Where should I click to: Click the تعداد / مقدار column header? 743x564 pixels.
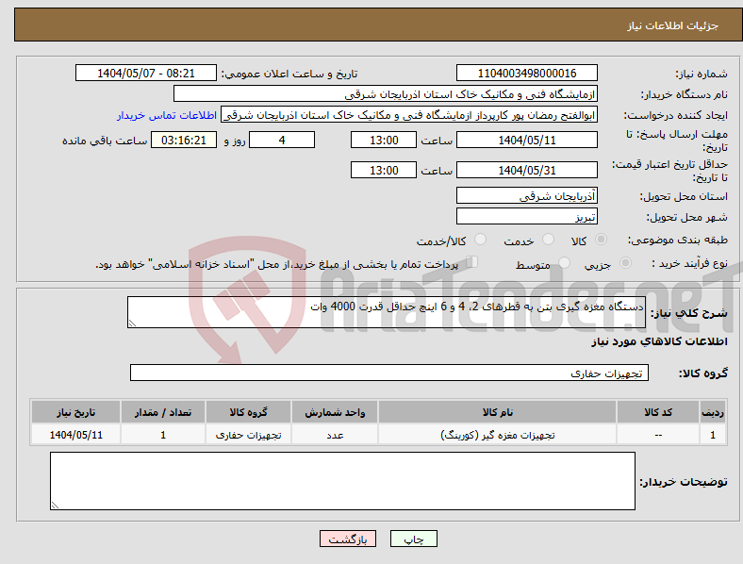pyautogui.click(x=163, y=412)
